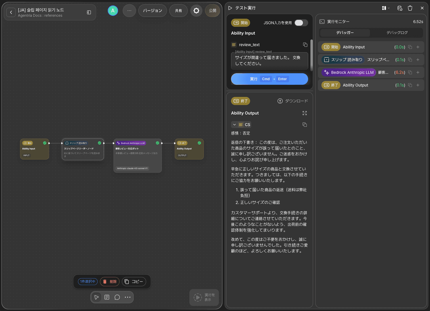Screen dimensions: 430x311
Task: Copy the Ability Output debugger row
Action: (x=410, y=85)
